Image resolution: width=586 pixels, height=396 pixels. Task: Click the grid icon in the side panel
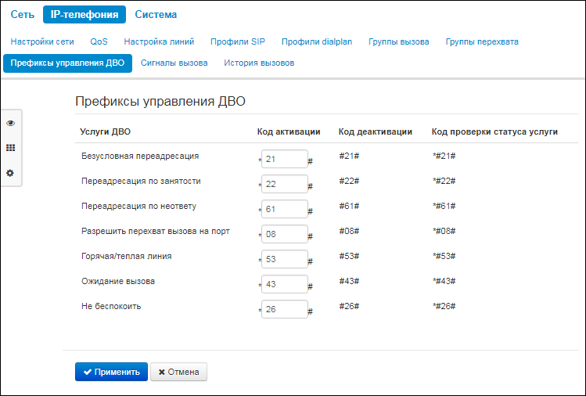tap(10, 148)
